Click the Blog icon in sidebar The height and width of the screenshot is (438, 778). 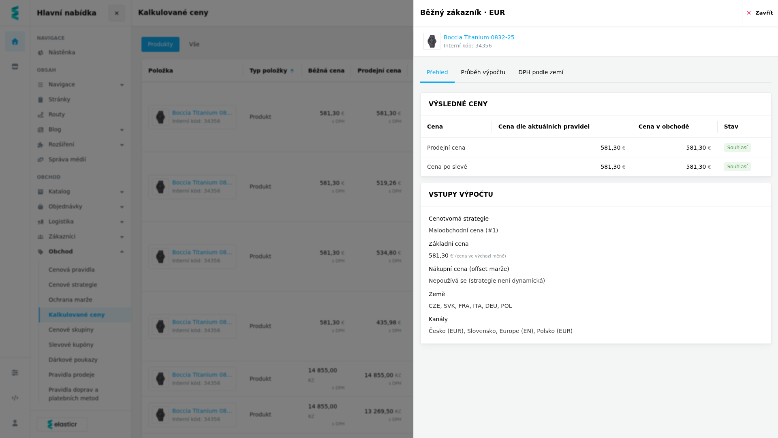coord(41,130)
